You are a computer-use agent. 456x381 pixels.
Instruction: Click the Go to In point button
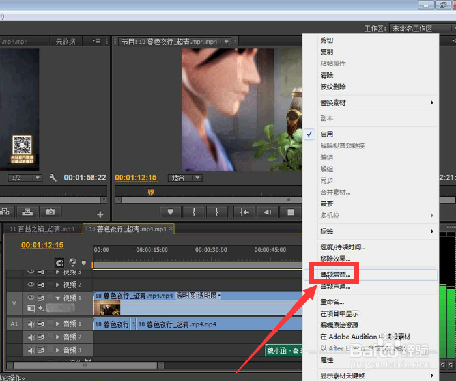[244, 212]
